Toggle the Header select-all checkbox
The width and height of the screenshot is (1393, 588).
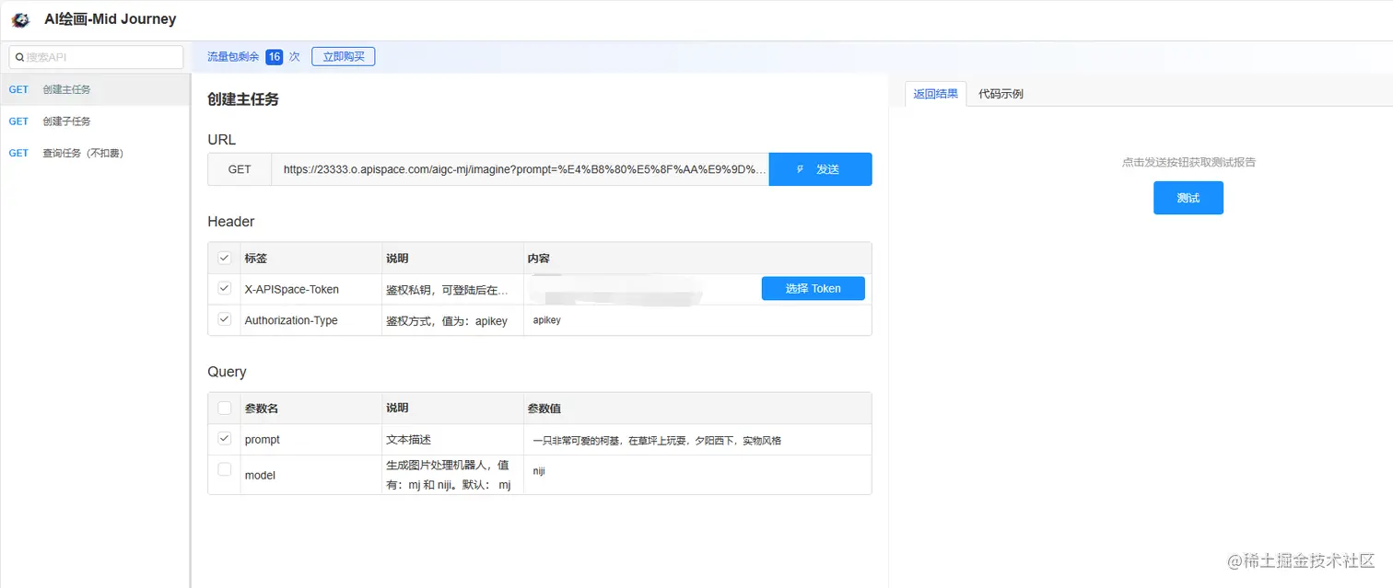[x=224, y=258]
